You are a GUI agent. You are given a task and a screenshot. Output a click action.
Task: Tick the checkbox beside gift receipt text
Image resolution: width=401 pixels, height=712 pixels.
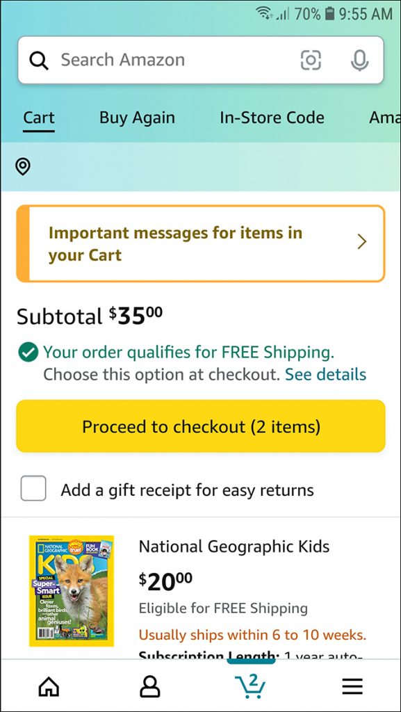33,489
